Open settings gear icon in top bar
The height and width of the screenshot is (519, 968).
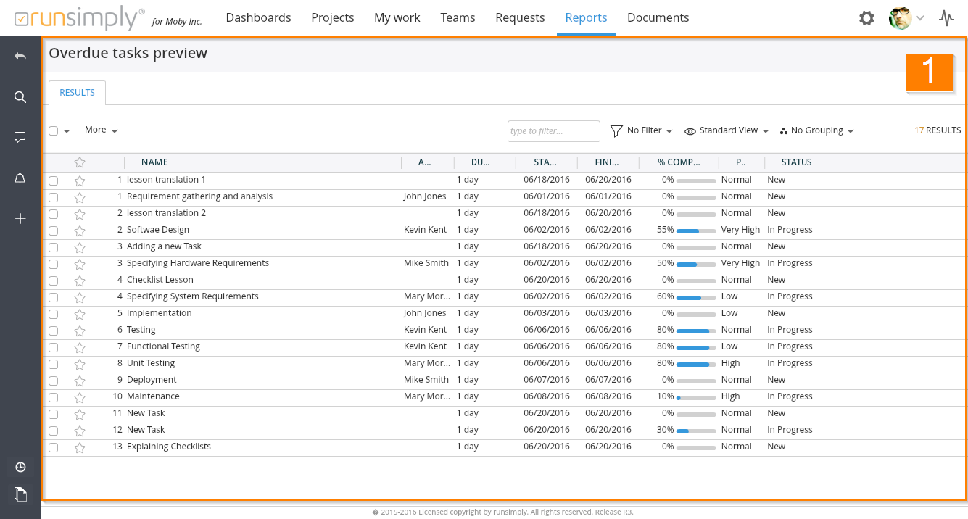pyautogui.click(x=866, y=18)
